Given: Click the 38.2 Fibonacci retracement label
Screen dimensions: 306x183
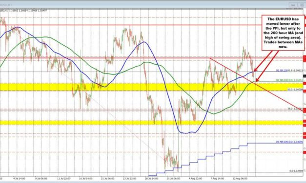Looking at the screenshot, I should tap(295, 109).
